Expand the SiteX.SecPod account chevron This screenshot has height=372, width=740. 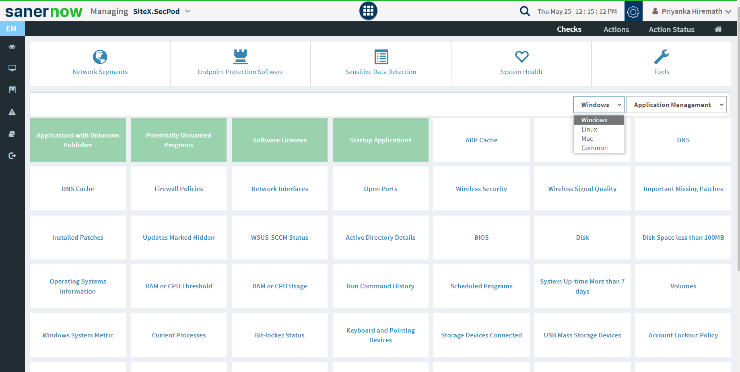pyautogui.click(x=188, y=11)
